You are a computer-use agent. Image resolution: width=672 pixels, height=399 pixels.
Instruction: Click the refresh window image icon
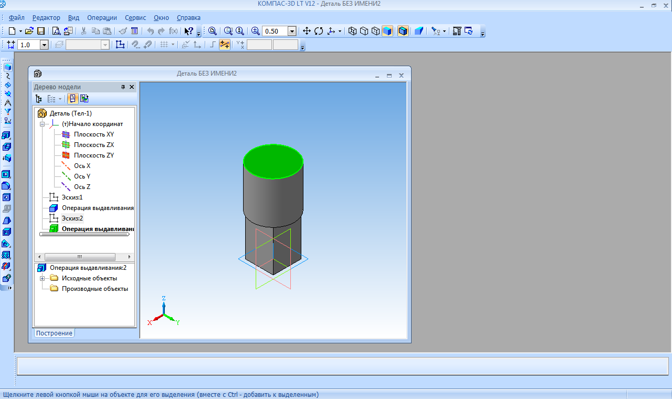[468, 31]
